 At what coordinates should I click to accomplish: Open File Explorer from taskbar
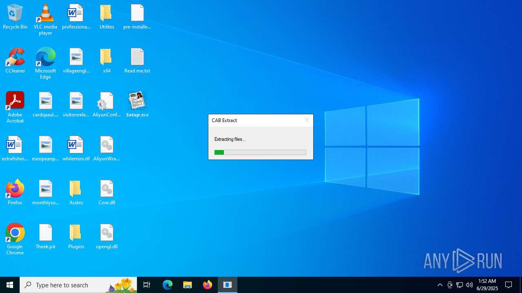coord(188,285)
